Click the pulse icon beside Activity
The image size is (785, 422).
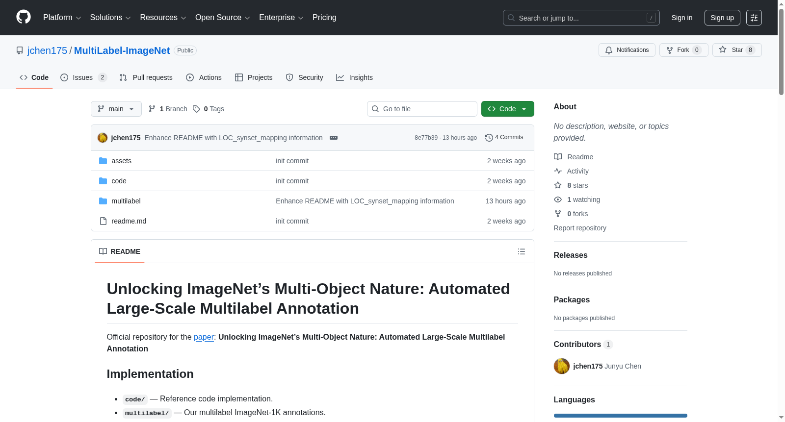[x=558, y=171]
